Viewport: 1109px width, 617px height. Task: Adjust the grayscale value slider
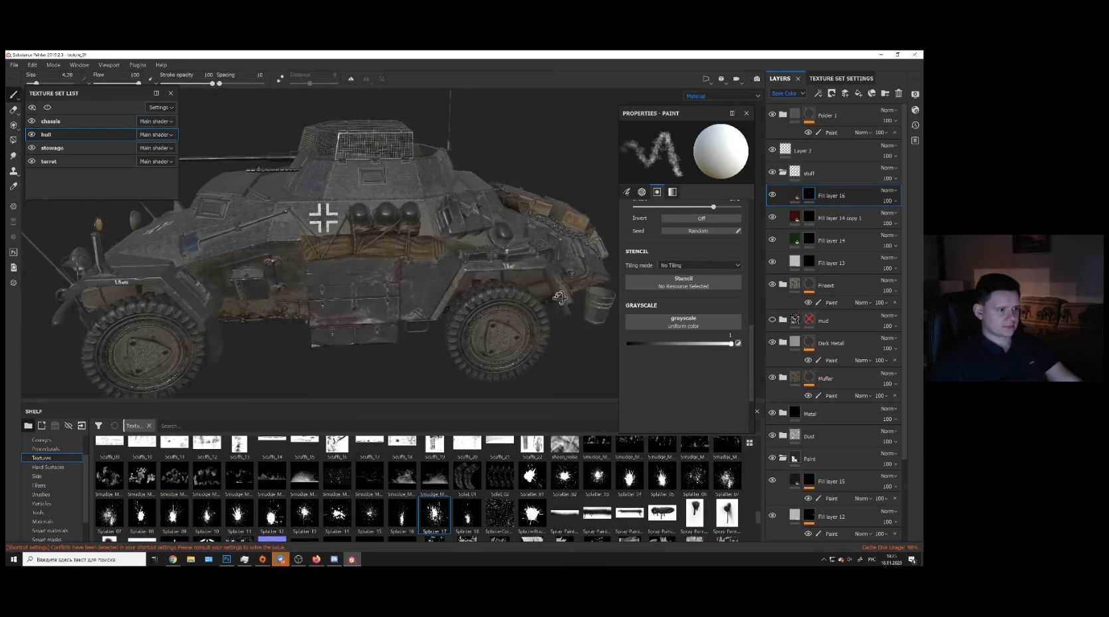point(679,343)
